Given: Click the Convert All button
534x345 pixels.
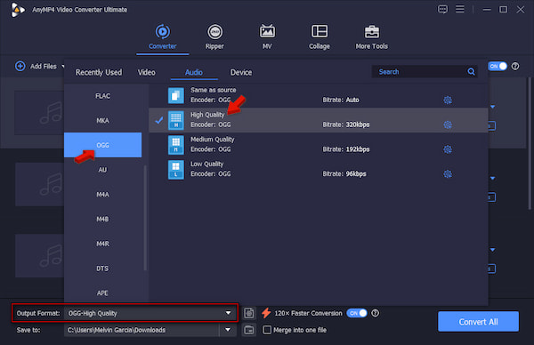Looking at the screenshot, I should 478,322.
